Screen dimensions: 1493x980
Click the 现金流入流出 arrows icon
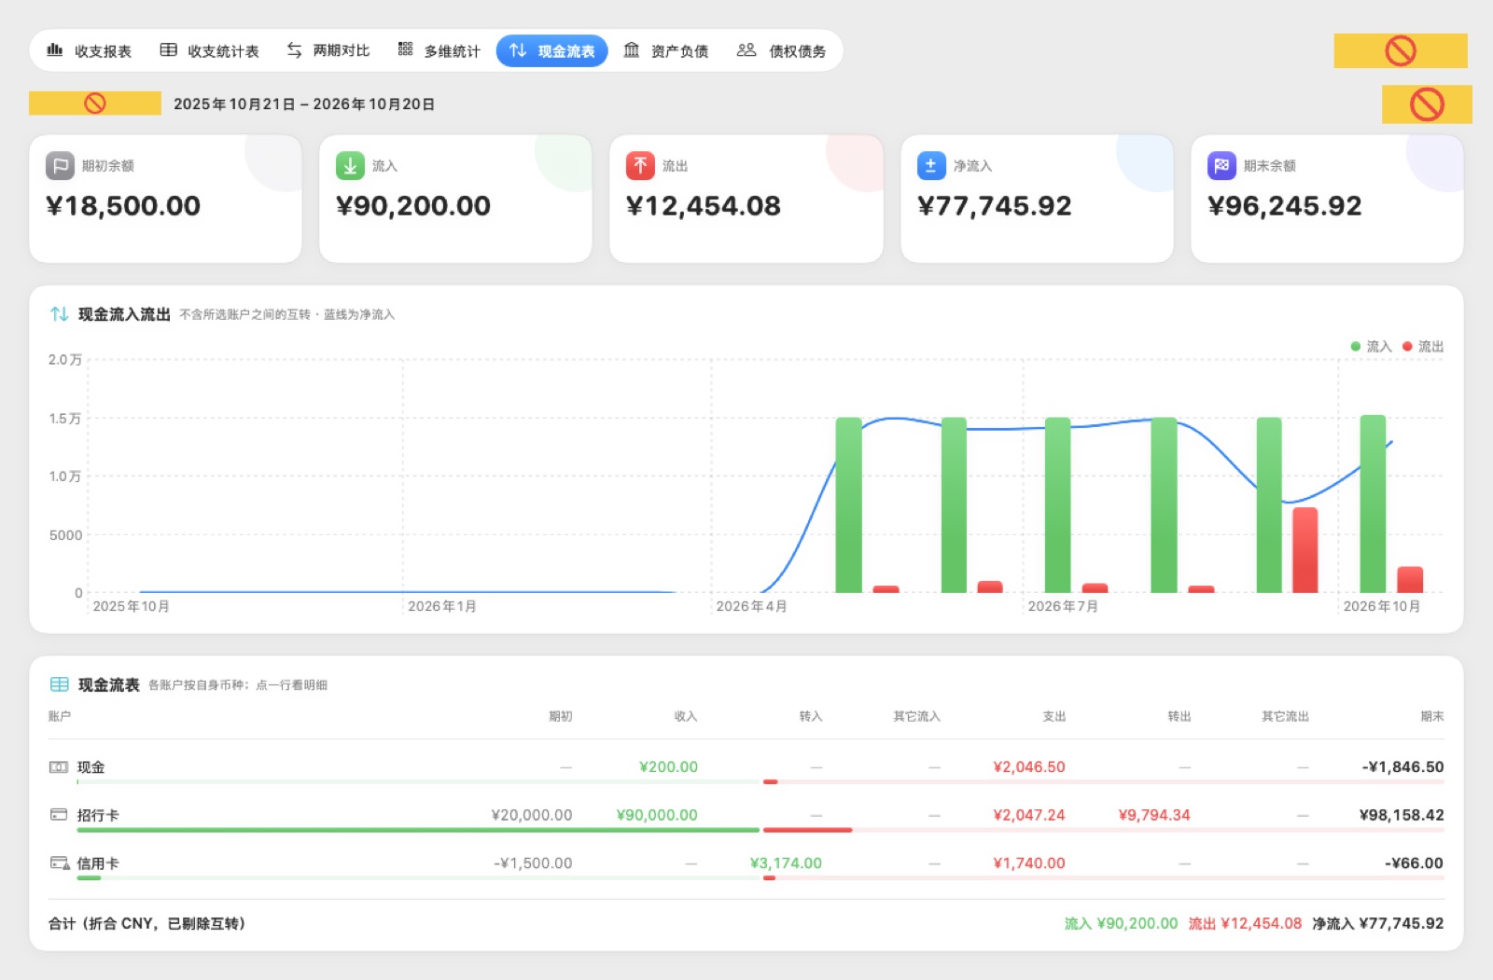(x=59, y=314)
